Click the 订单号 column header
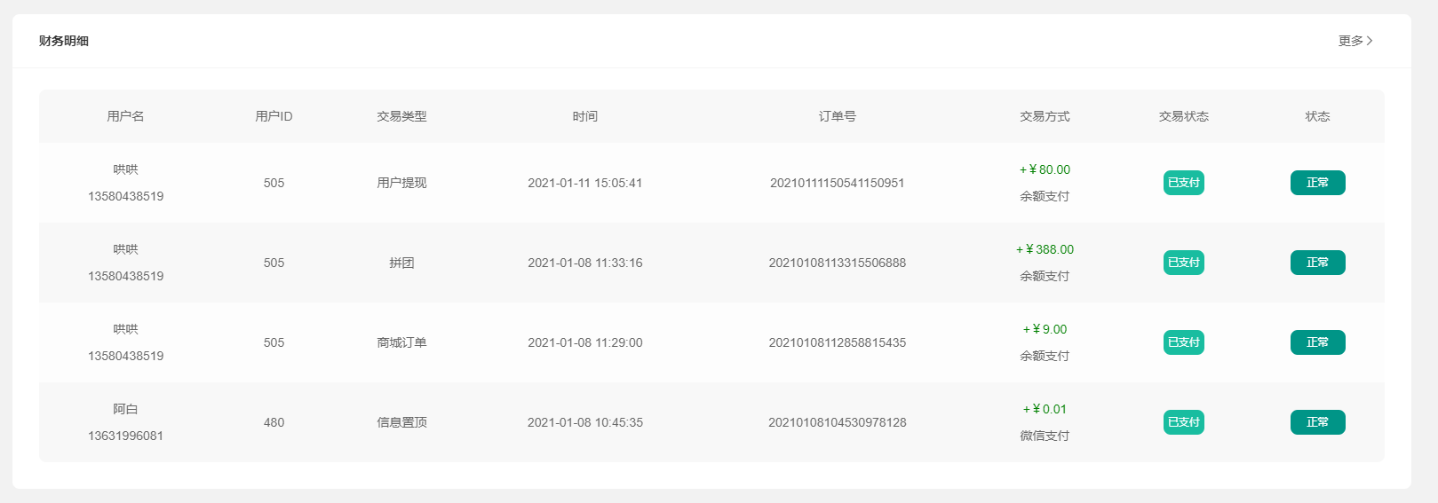 click(837, 116)
